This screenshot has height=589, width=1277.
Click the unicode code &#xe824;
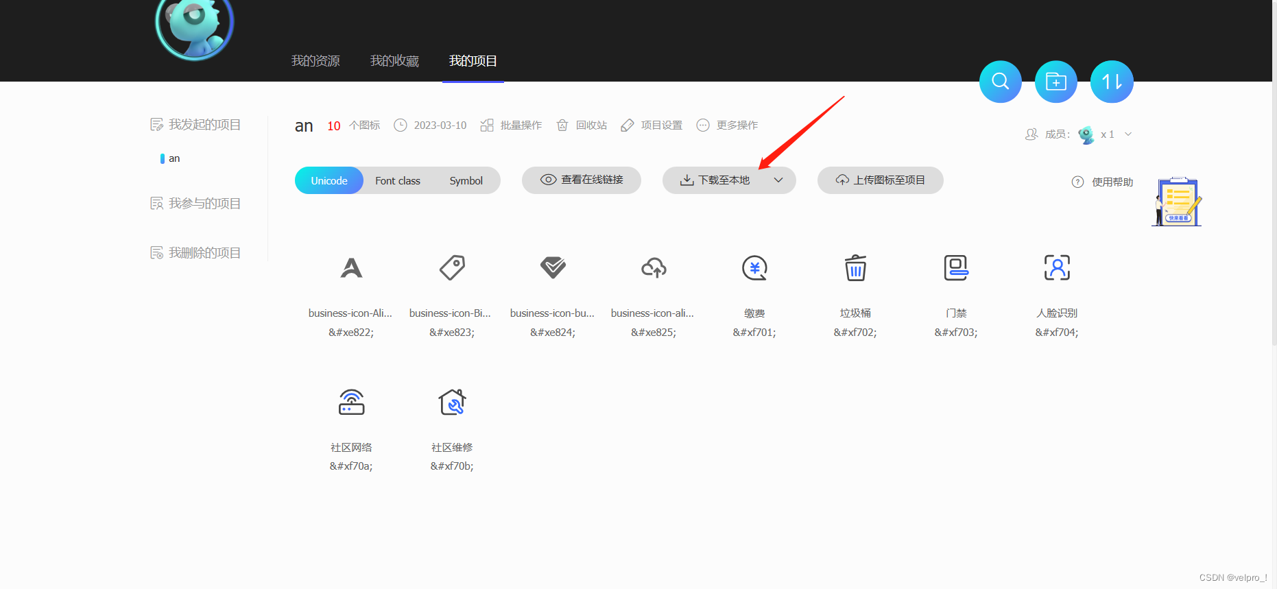coord(553,333)
